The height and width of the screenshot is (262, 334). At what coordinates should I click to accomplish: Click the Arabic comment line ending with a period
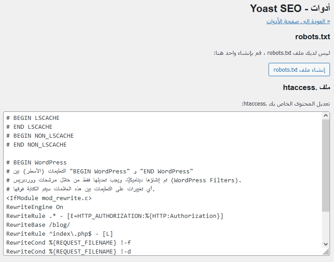[80, 189]
